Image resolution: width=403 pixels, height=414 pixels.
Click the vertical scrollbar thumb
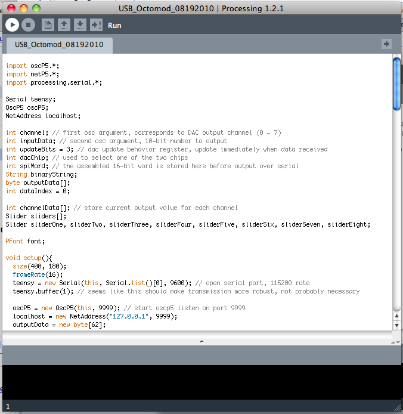click(x=396, y=84)
